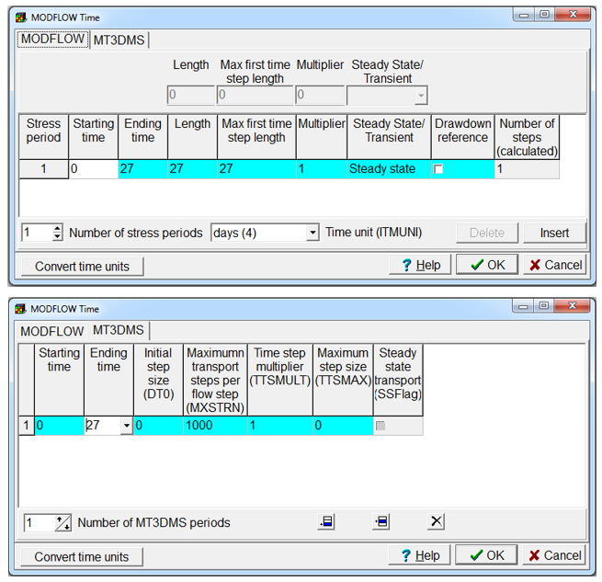The image size is (602, 582).
Task: Click Cancel in the lower MODFLOW Time window
Action: [x=553, y=555]
